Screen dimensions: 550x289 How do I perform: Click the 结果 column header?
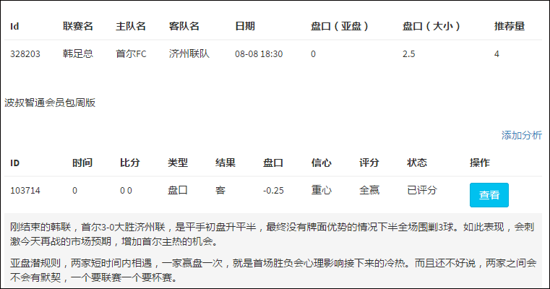tap(225, 163)
